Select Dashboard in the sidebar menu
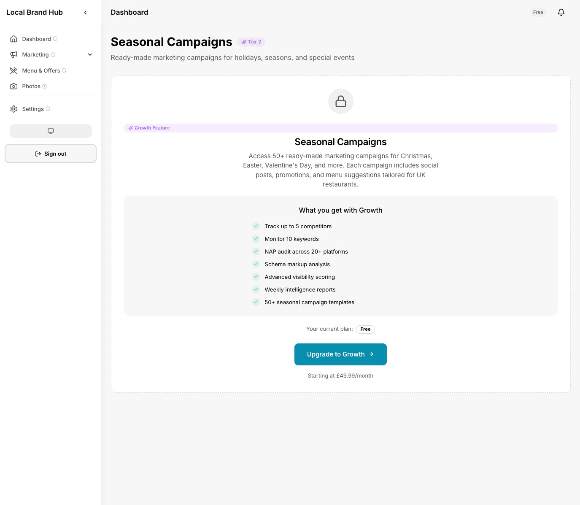 pos(36,39)
